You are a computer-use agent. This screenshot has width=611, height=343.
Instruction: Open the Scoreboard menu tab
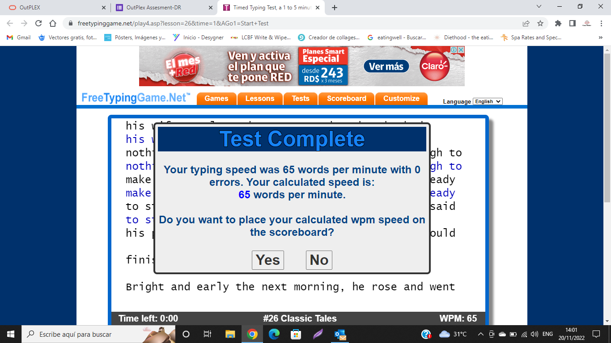pos(347,99)
